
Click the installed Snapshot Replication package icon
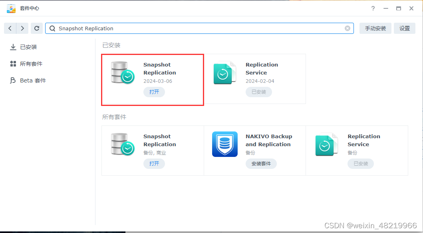(x=123, y=72)
